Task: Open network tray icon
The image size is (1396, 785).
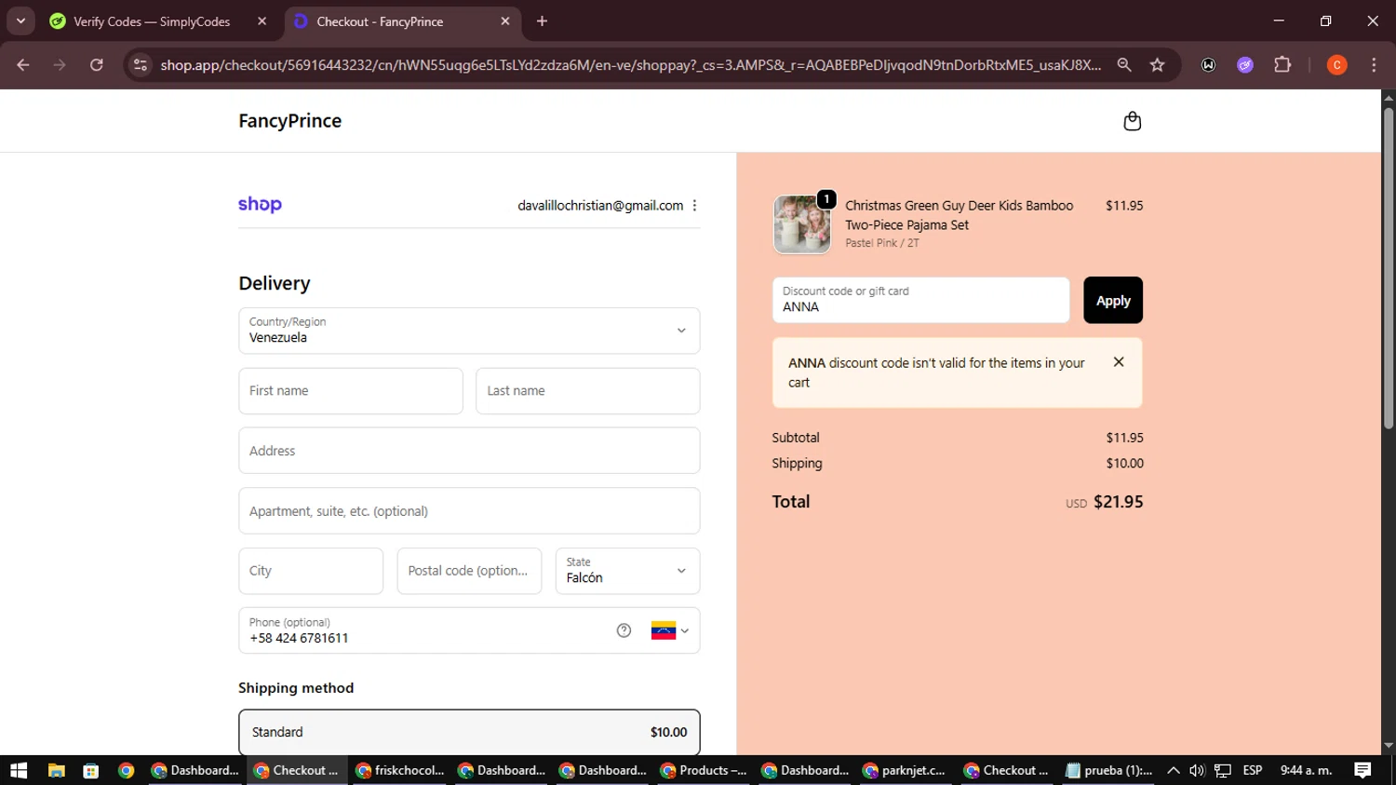Action: pos(1223,770)
